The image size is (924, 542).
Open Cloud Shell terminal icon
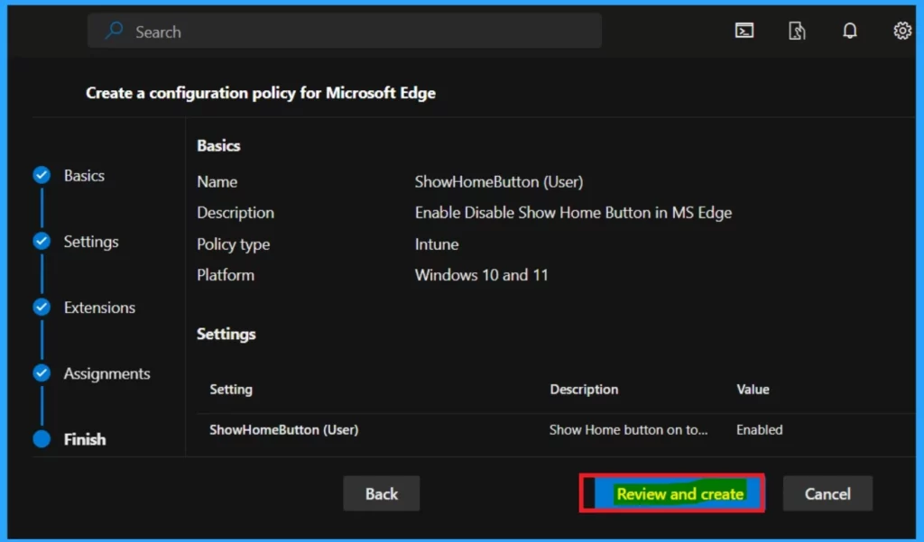click(x=744, y=31)
